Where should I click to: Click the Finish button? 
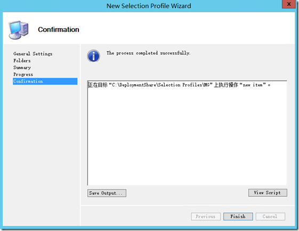coord(238,217)
